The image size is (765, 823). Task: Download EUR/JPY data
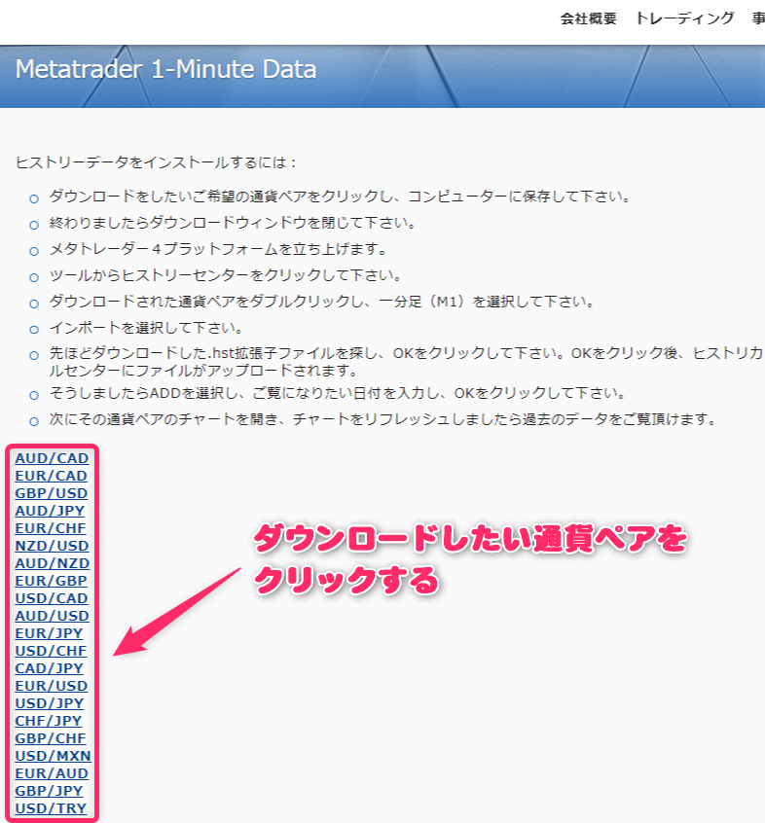pos(49,633)
